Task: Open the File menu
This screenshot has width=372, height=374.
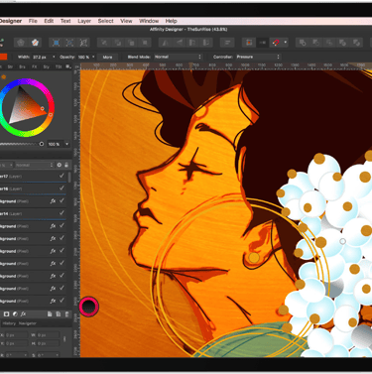Action: click(x=33, y=21)
